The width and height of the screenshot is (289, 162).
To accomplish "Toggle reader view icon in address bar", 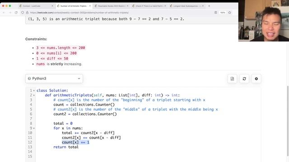I will click(x=216, y=13).
